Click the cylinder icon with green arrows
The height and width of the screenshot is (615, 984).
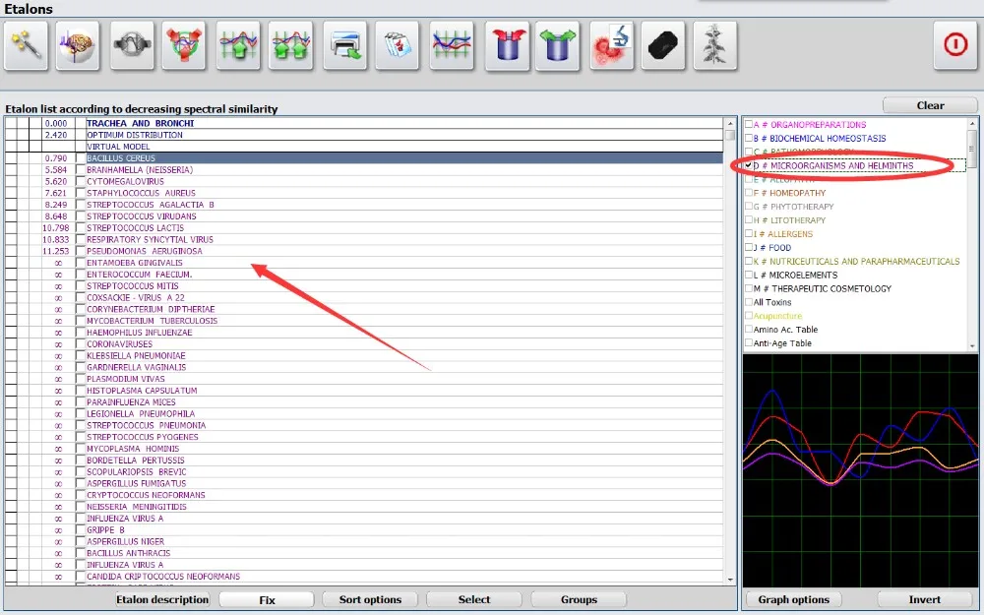point(557,46)
